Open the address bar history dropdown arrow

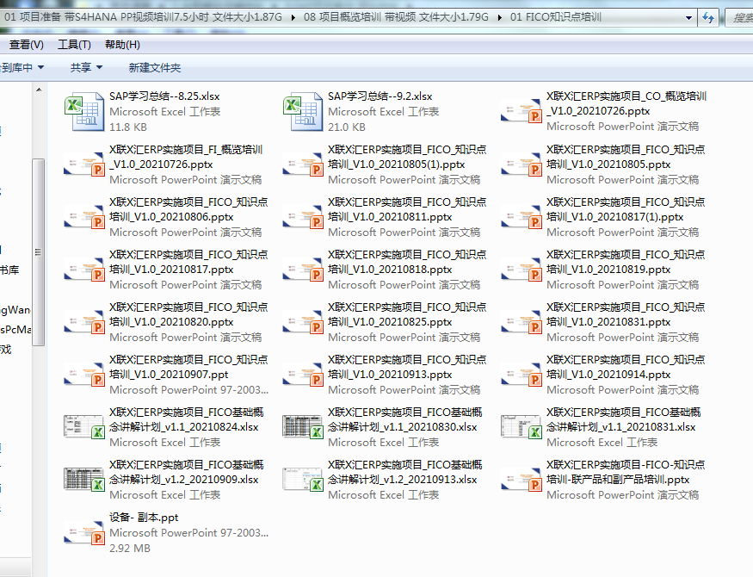(x=688, y=17)
